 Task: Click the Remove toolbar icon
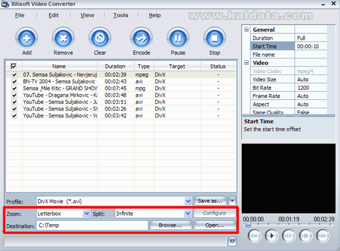(x=64, y=38)
